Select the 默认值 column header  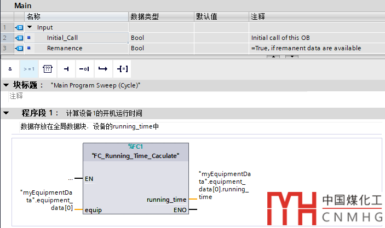coord(221,16)
